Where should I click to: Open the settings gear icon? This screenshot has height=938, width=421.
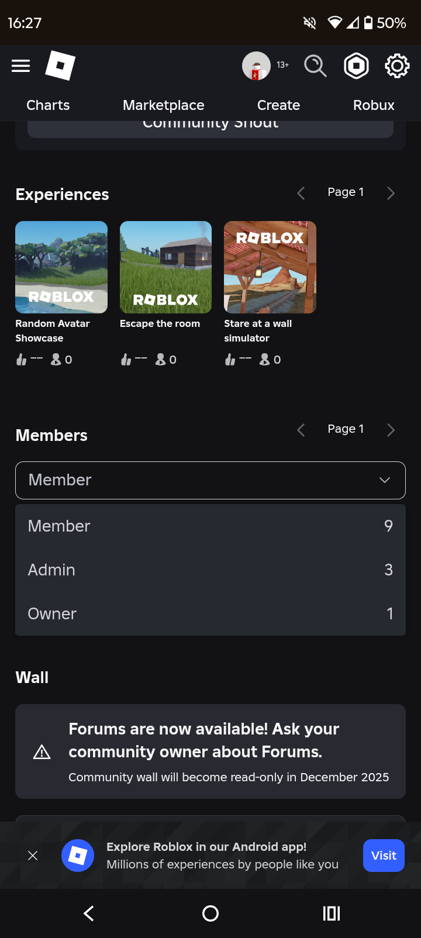point(396,66)
